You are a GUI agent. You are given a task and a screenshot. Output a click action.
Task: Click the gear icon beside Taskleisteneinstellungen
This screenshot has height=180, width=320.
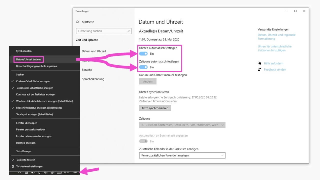[x=13, y=166]
